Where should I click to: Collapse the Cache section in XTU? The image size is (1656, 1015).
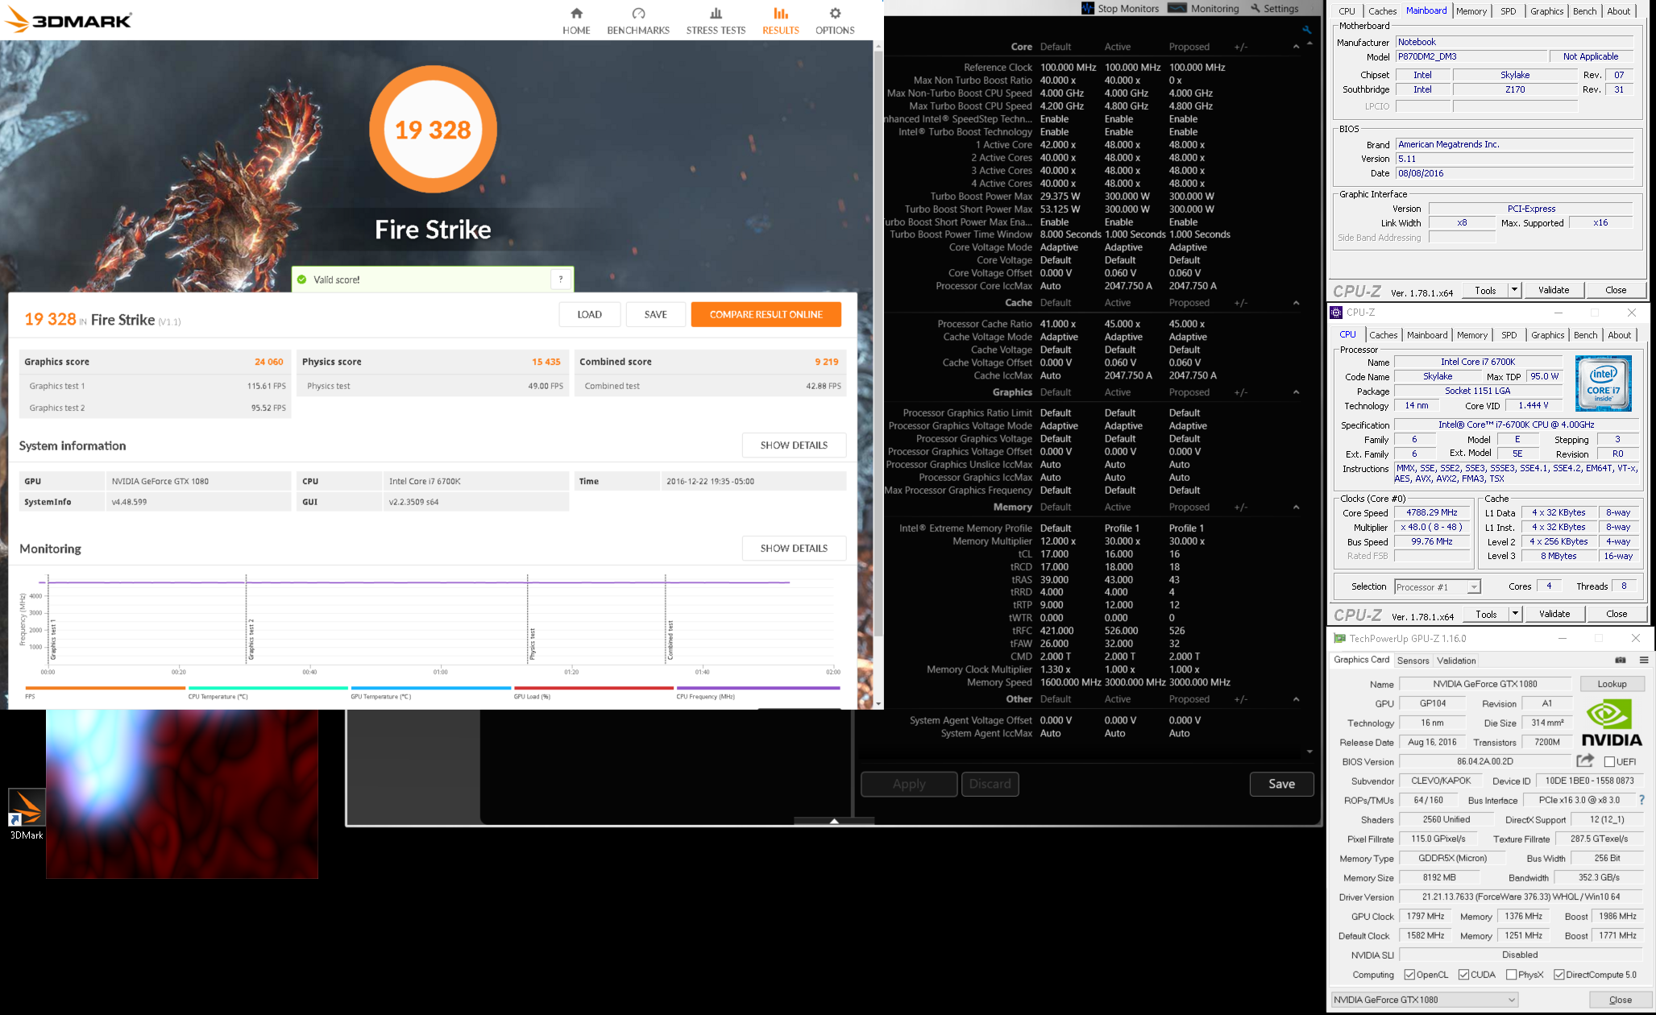point(1296,303)
